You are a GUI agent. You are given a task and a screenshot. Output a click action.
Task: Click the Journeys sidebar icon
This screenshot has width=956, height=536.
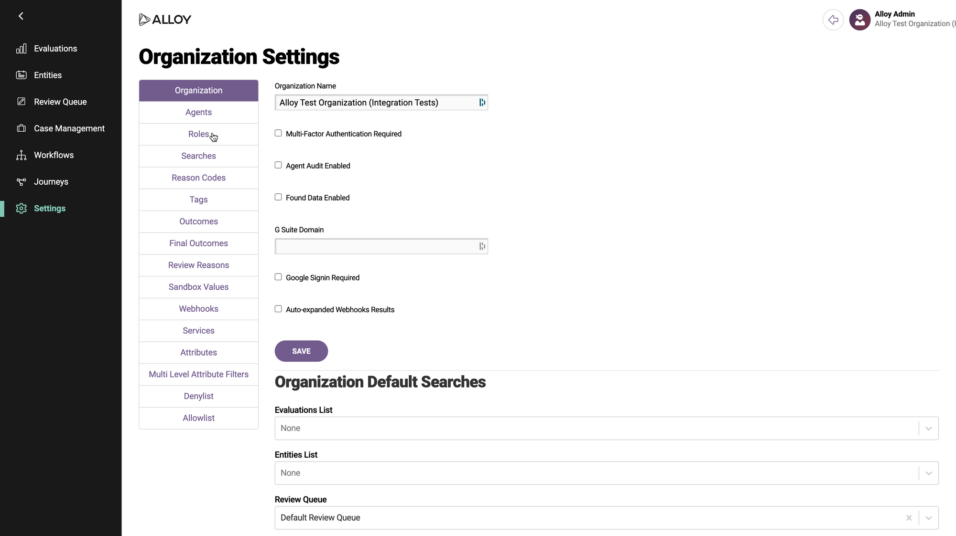point(21,182)
